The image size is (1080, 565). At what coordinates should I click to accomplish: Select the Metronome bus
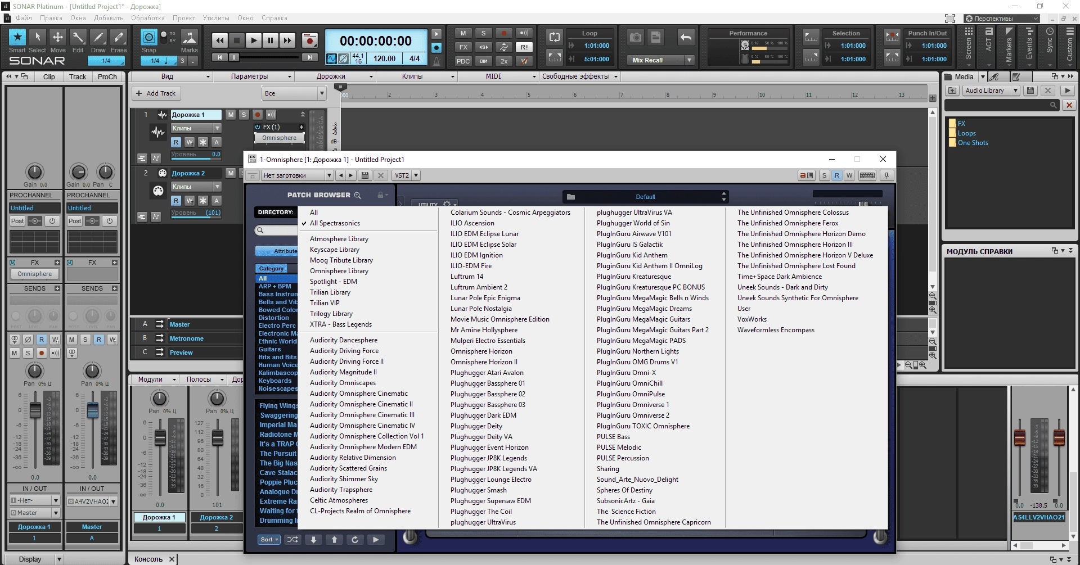click(x=187, y=338)
